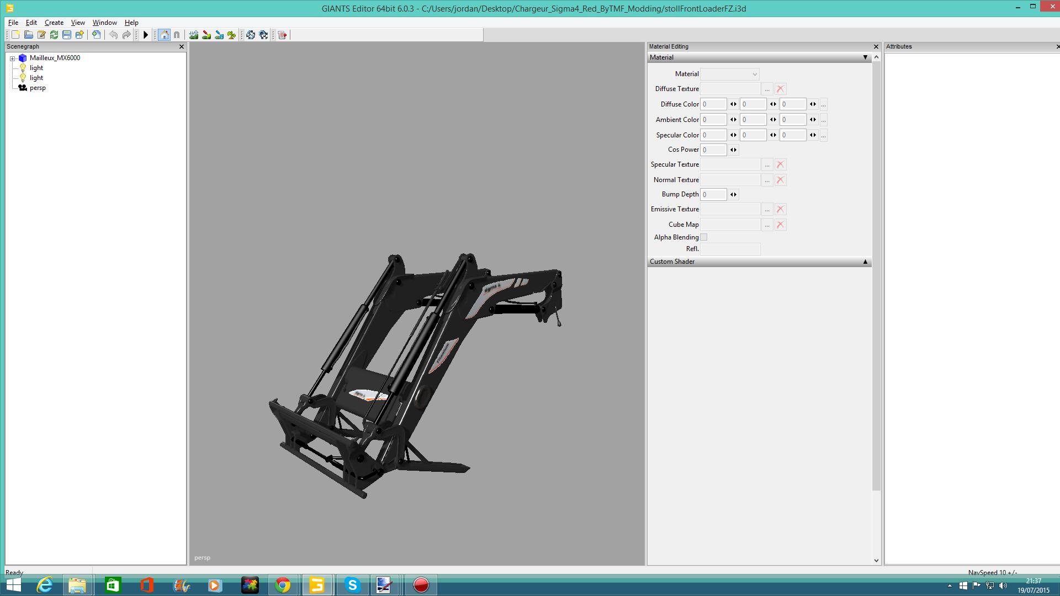Screen dimensions: 1060x596
Task: Open the Window menu
Action: click(x=104, y=23)
